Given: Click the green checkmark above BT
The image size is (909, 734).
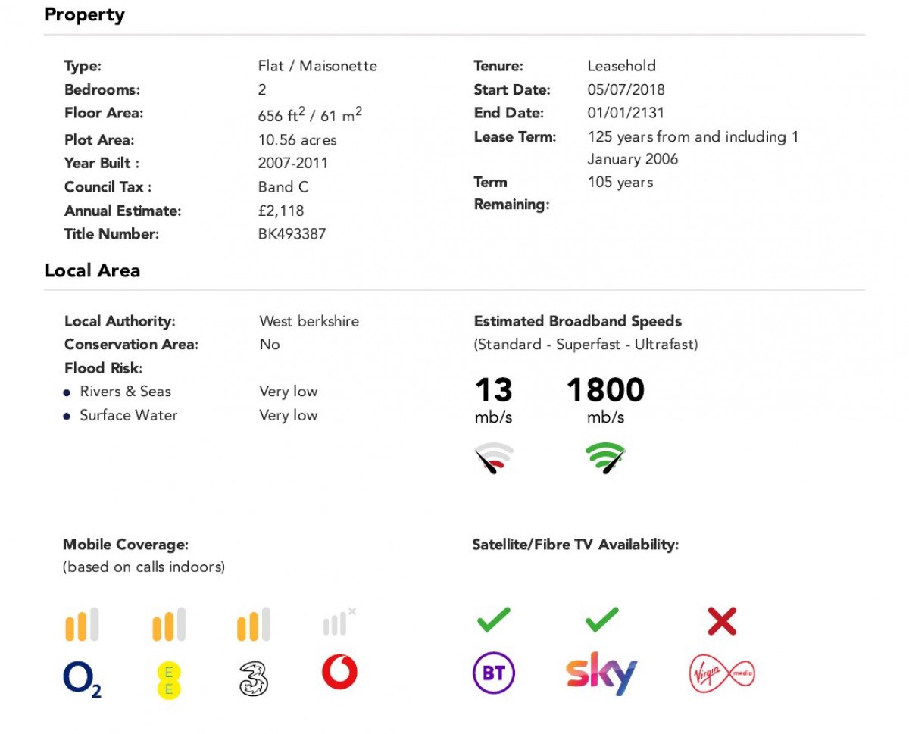Looking at the screenshot, I should point(493,620).
